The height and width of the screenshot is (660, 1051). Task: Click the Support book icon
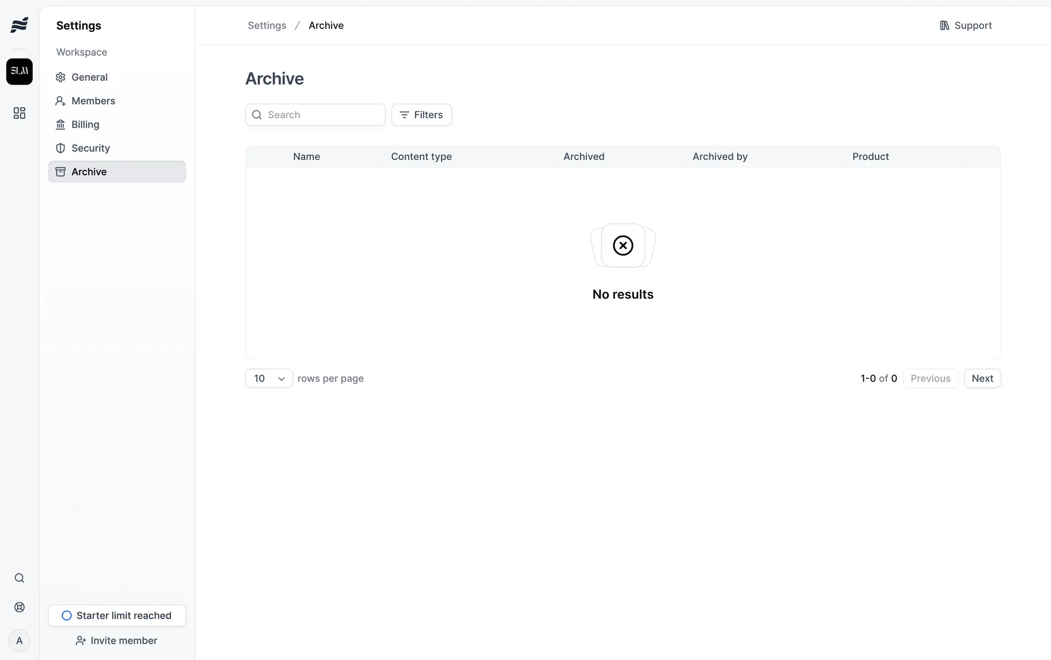944,25
